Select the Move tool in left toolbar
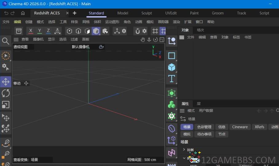 click(6, 82)
